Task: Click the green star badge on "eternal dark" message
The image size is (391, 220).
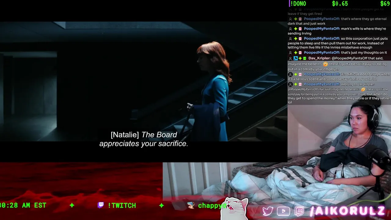Action: click(295, 19)
